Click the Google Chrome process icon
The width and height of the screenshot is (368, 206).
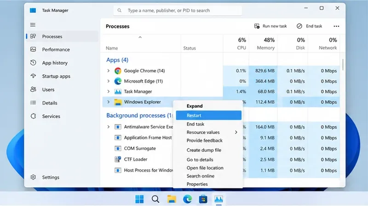(118, 71)
